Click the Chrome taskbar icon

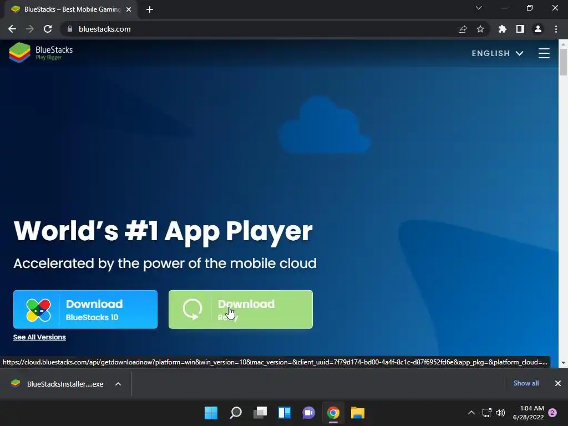pos(333,413)
